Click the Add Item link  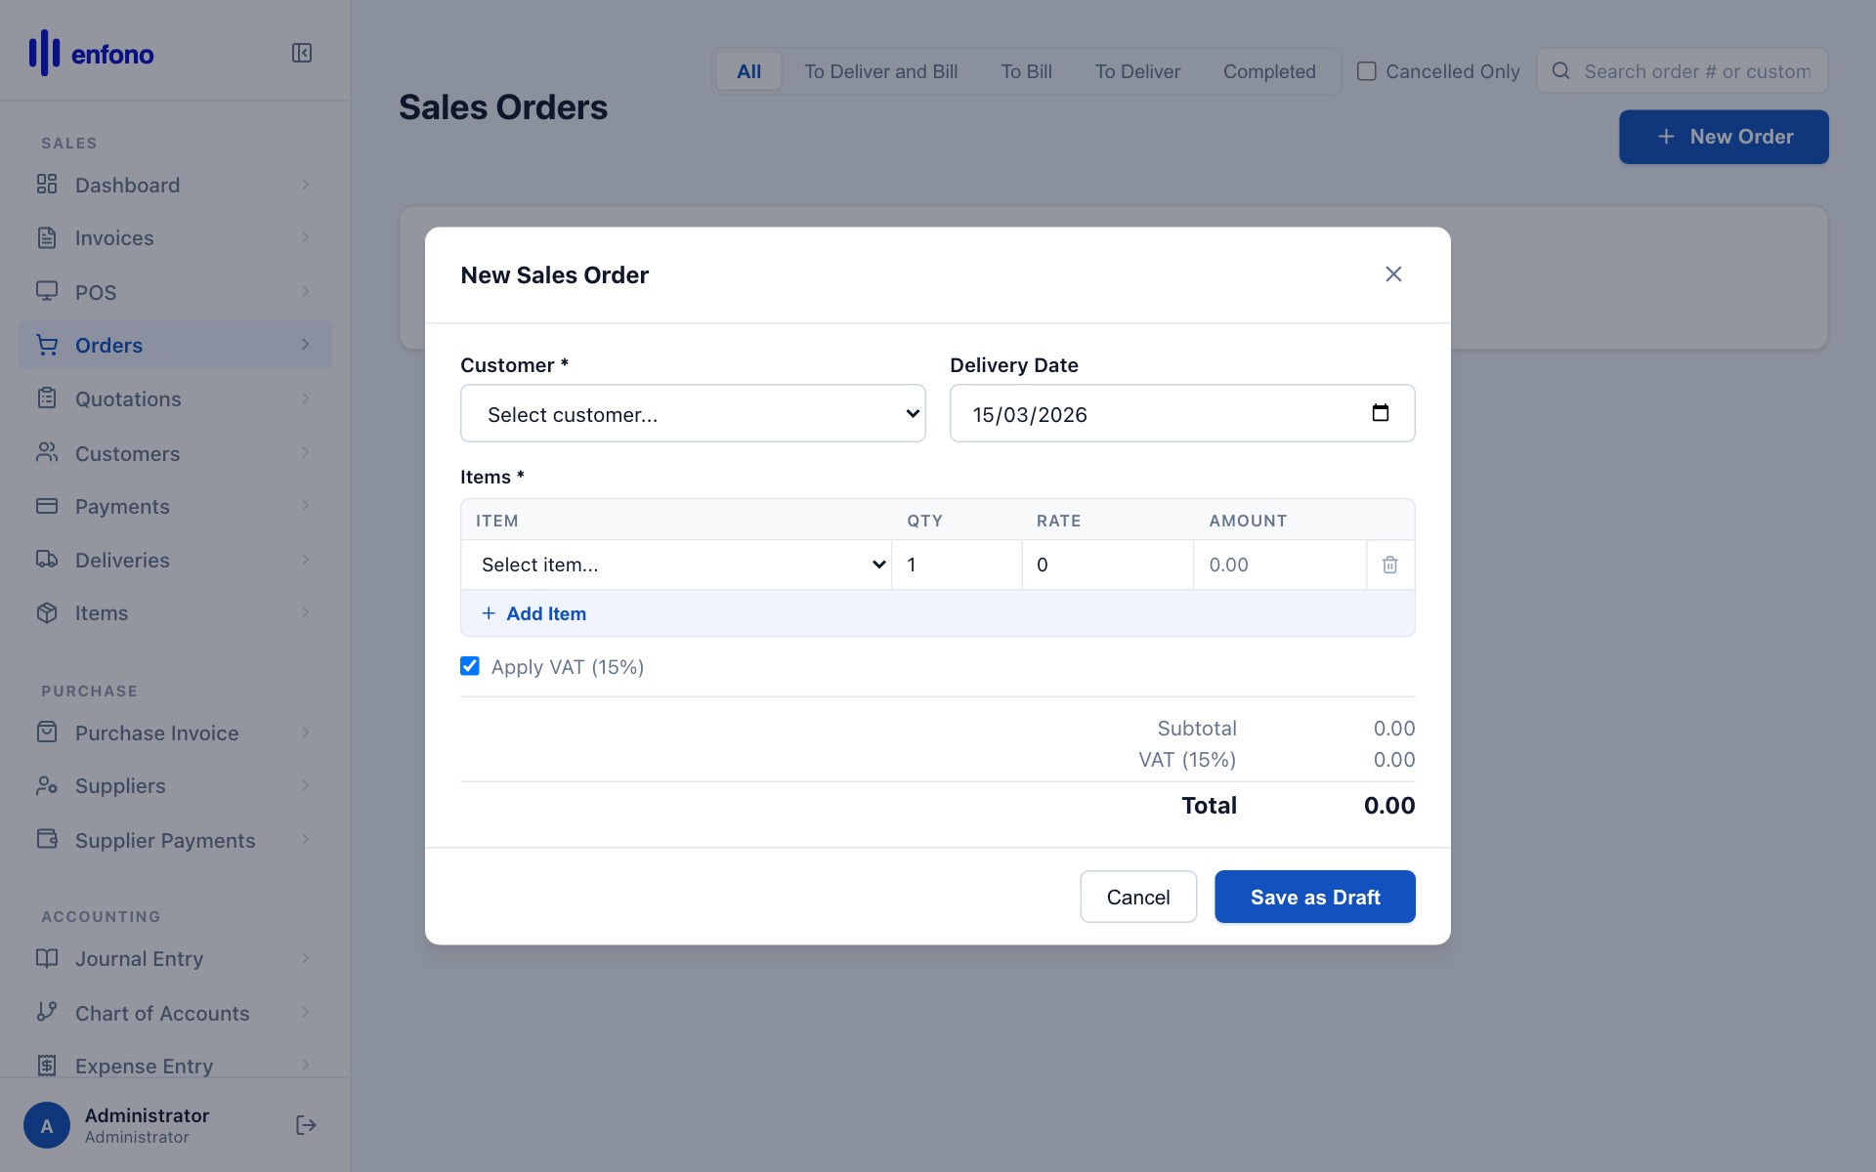click(533, 613)
